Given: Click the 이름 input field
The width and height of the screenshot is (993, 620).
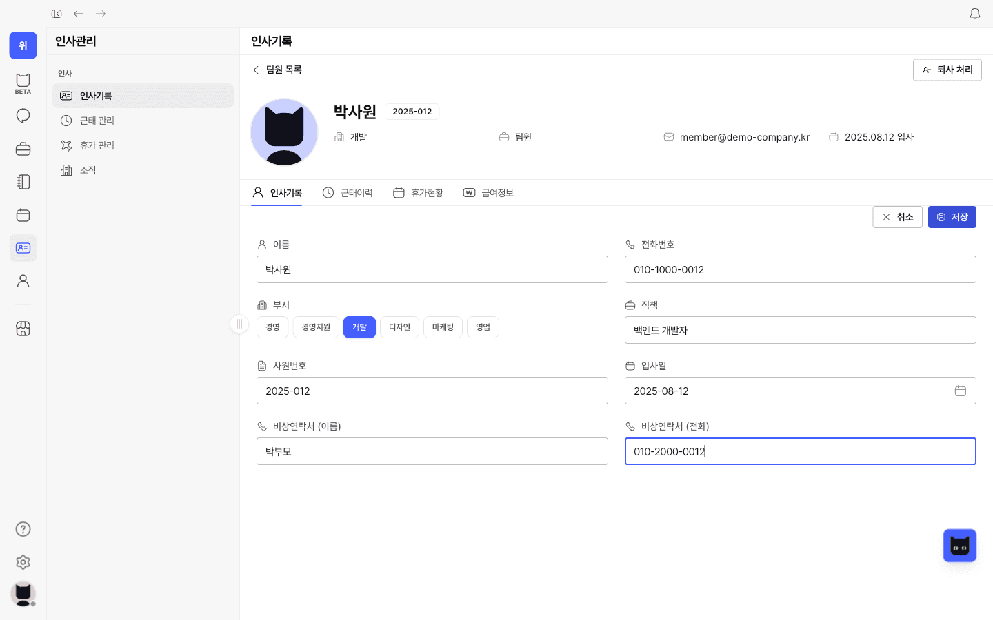Looking at the screenshot, I should (x=432, y=269).
